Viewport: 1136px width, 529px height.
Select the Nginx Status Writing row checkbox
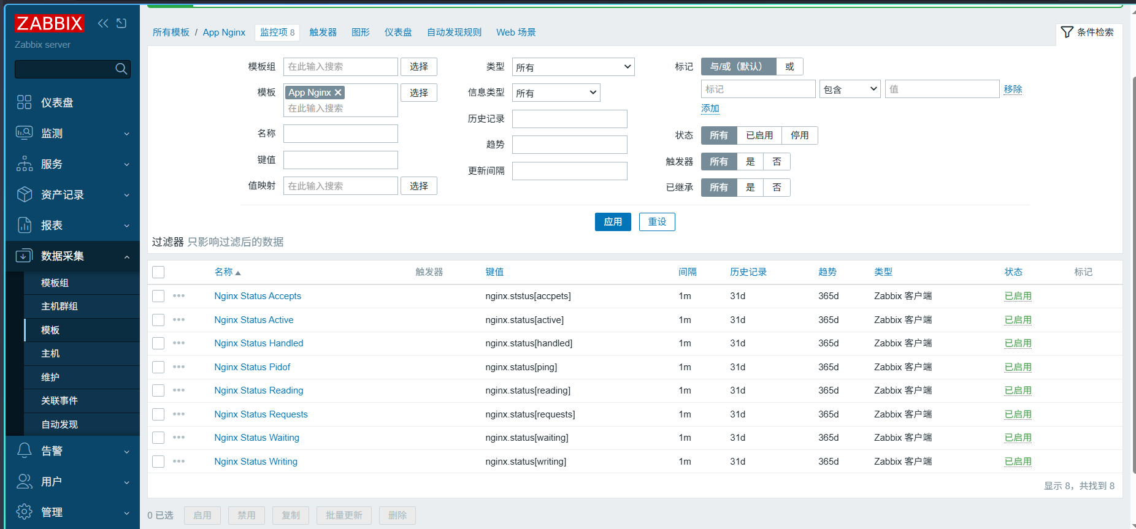158,462
